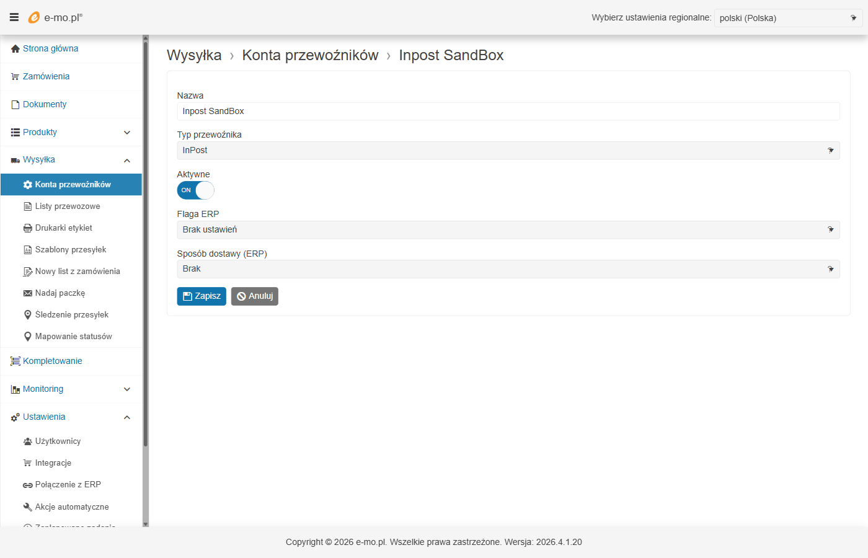Open Szablony przesyłek menu item
This screenshot has height=558, width=868.
(x=71, y=250)
